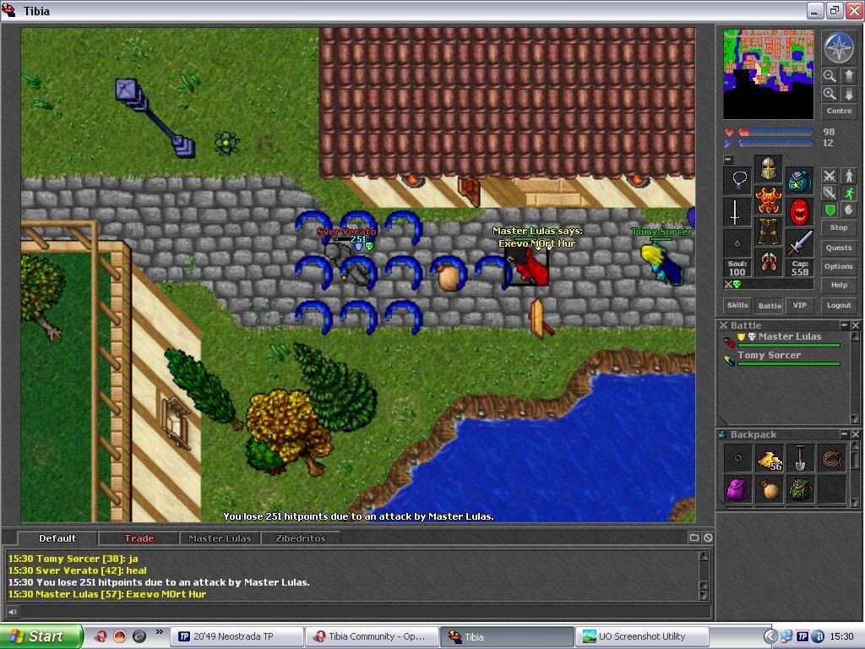
Task: Click the minimap view
Action: (768, 74)
